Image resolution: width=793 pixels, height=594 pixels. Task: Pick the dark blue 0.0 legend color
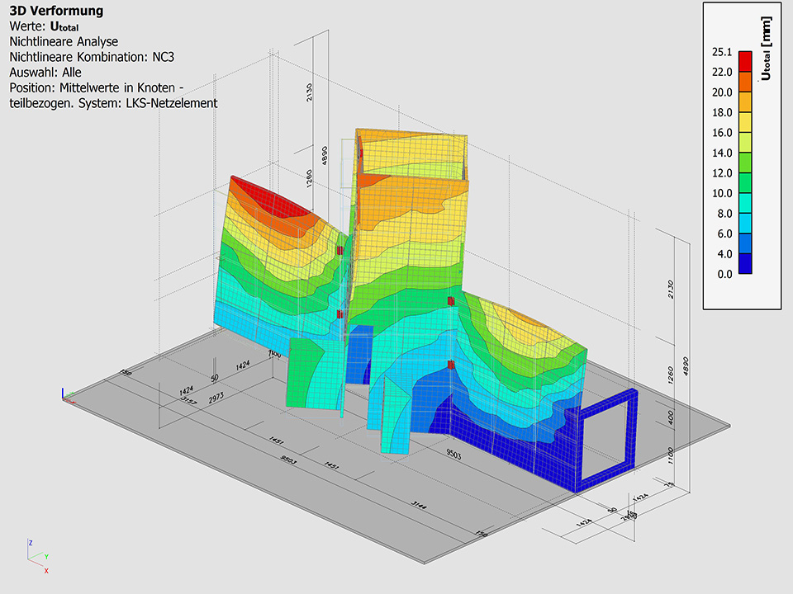click(x=745, y=264)
